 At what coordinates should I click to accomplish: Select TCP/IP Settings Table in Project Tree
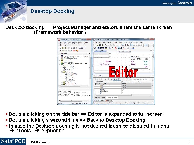point(70,58)
